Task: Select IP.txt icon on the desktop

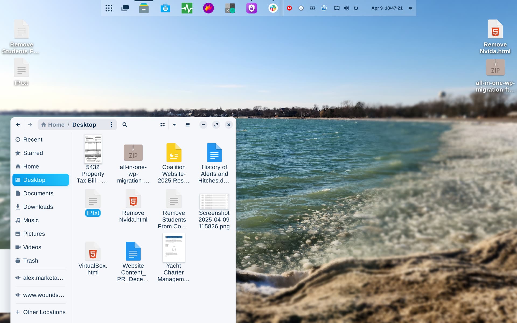Action: [x=21, y=72]
